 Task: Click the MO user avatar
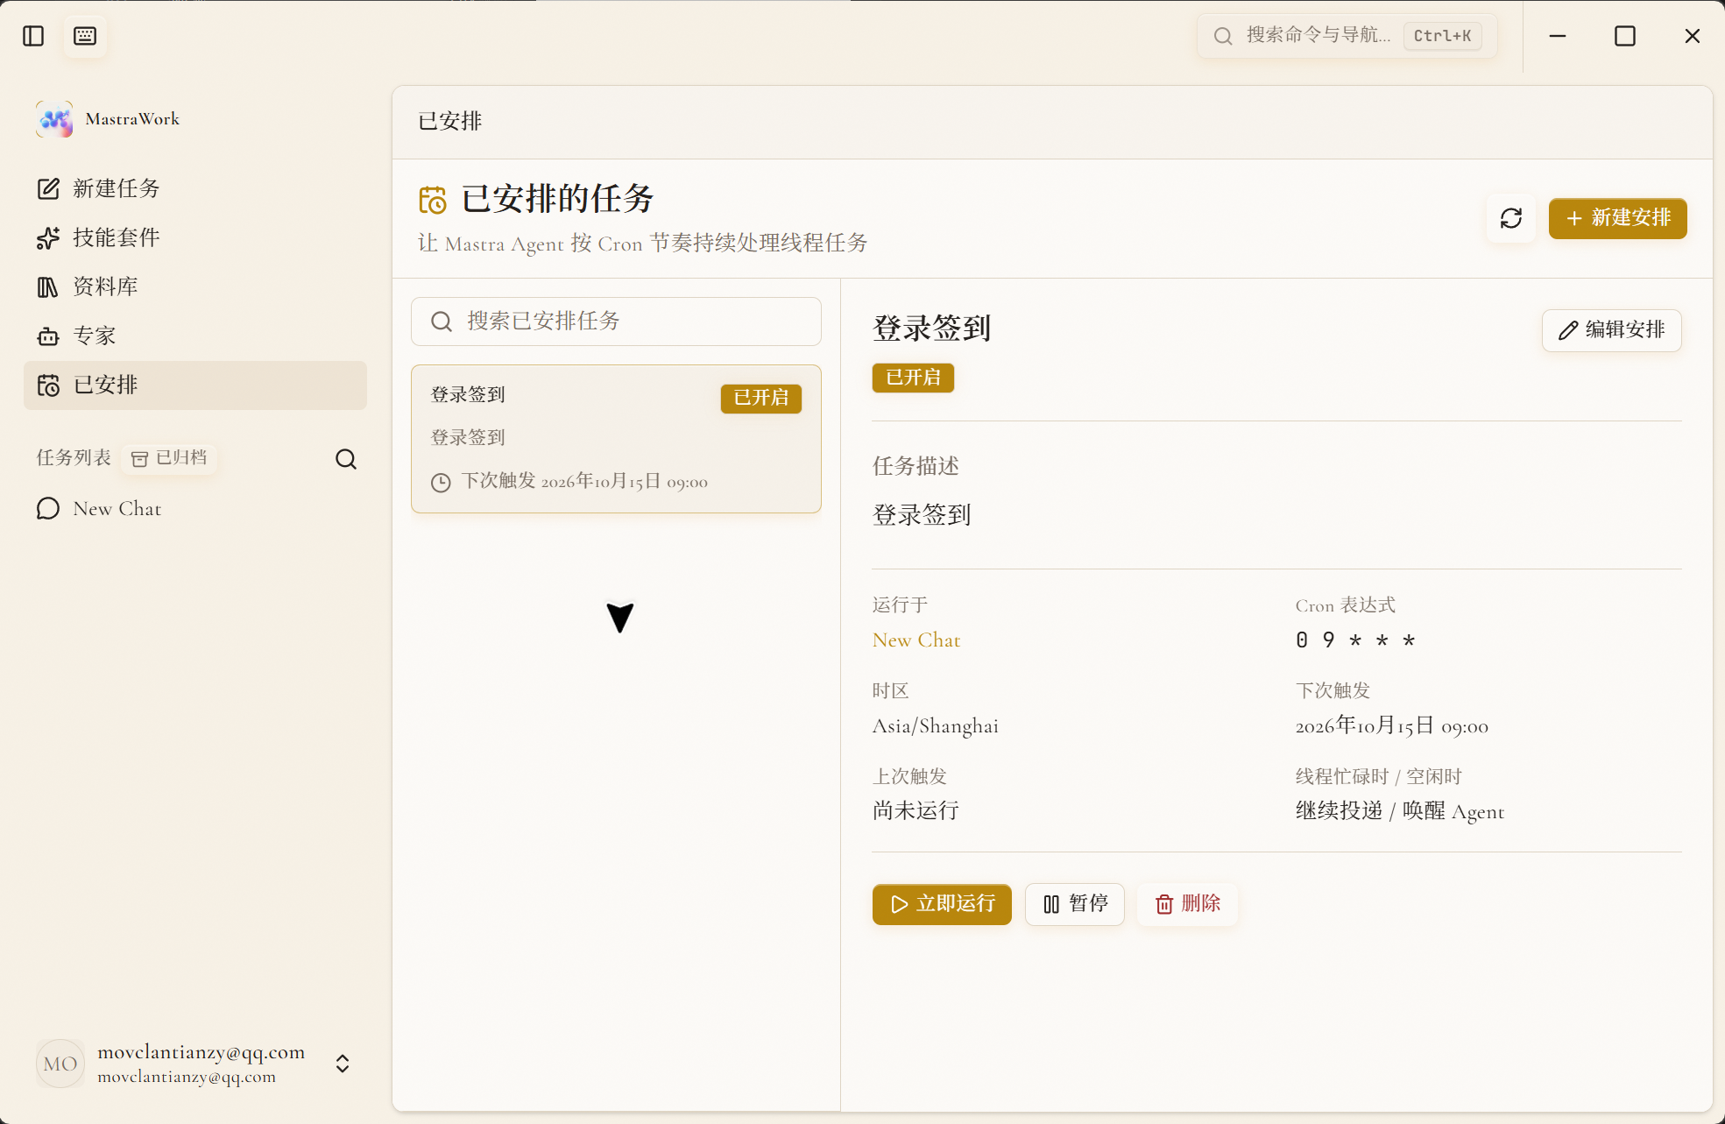60,1064
